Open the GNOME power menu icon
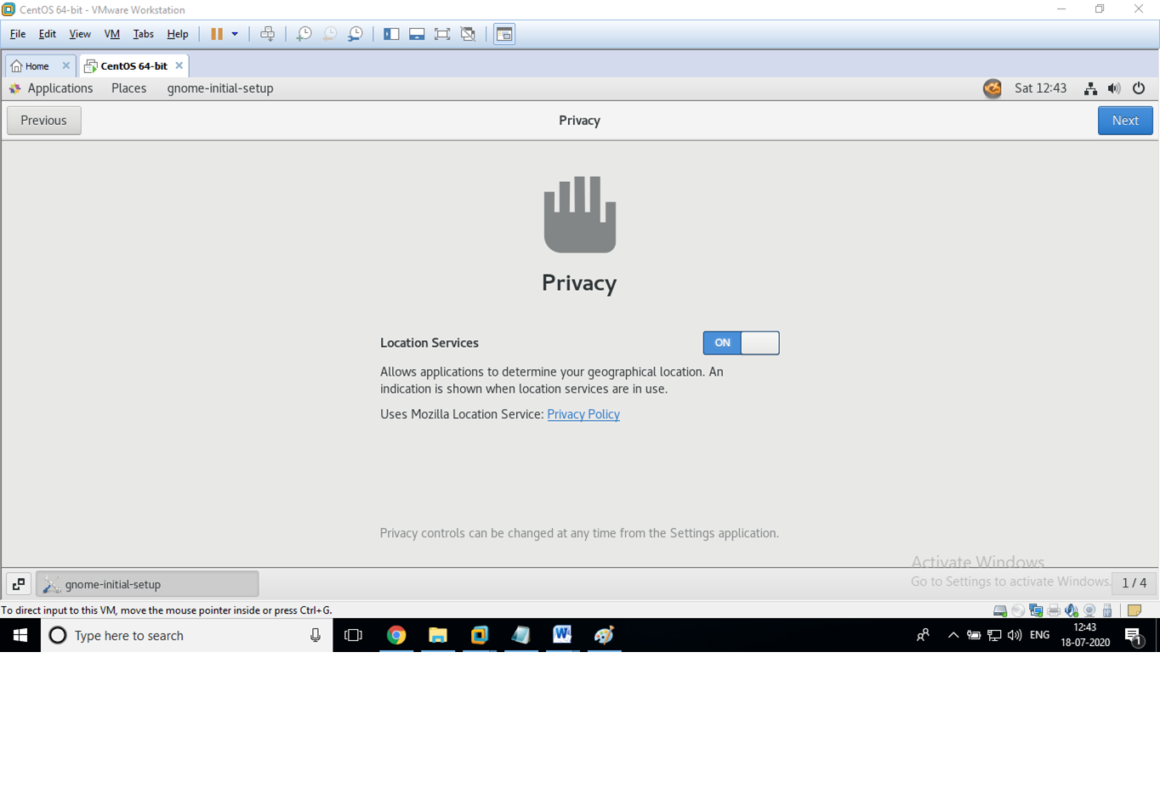This screenshot has height=811, width=1160. tap(1139, 88)
